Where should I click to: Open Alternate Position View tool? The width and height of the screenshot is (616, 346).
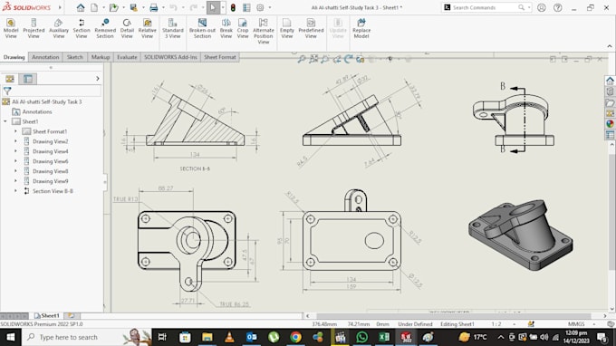click(x=264, y=32)
